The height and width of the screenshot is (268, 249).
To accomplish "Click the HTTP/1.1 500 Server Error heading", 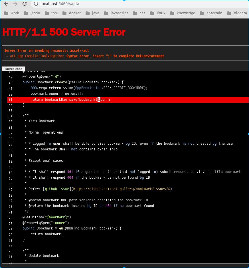I will click(64, 32).
